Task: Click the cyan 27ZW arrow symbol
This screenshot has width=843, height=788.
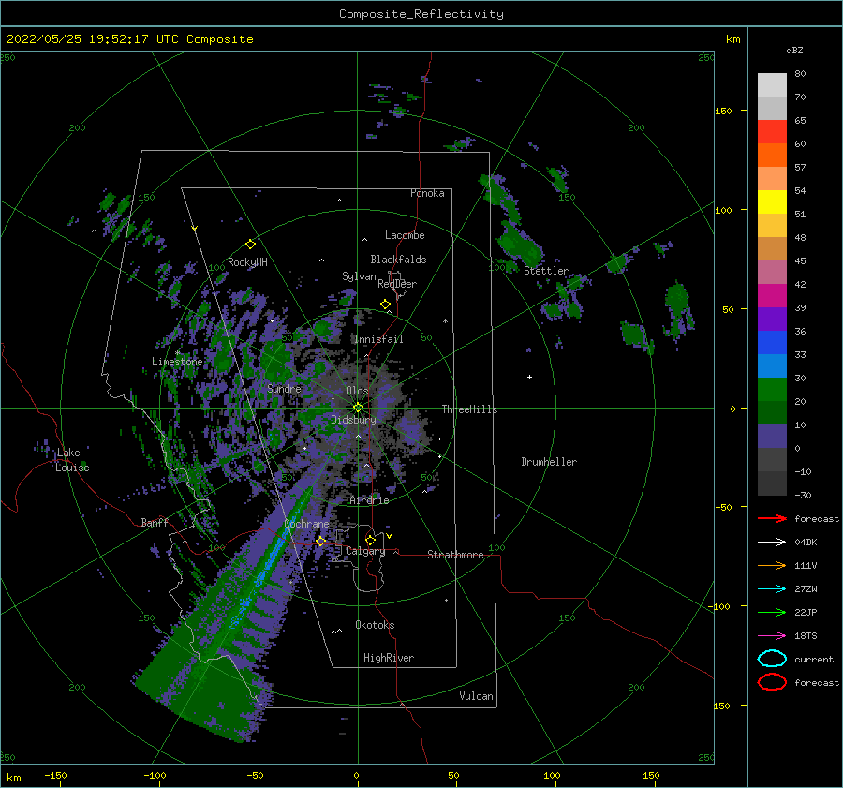Action: (772, 589)
